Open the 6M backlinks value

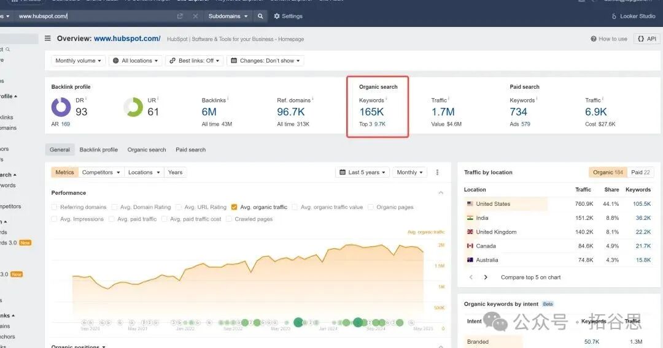click(209, 112)
